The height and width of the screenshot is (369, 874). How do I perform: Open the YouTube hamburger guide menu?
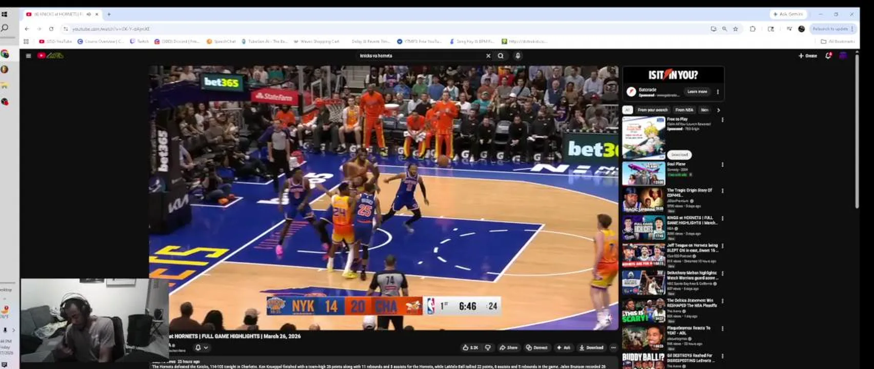pyautogui.click(x=28, y=56)
